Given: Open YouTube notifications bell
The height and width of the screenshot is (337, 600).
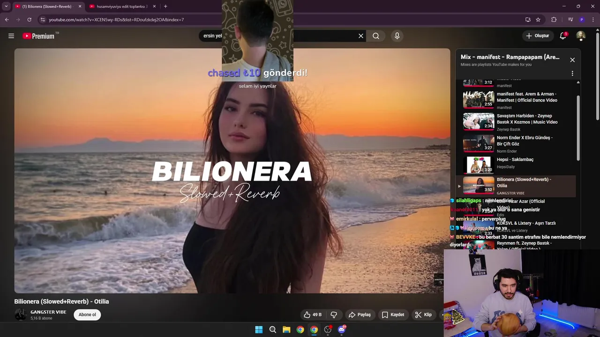Looking at the screenshot, I should [563, 36].
